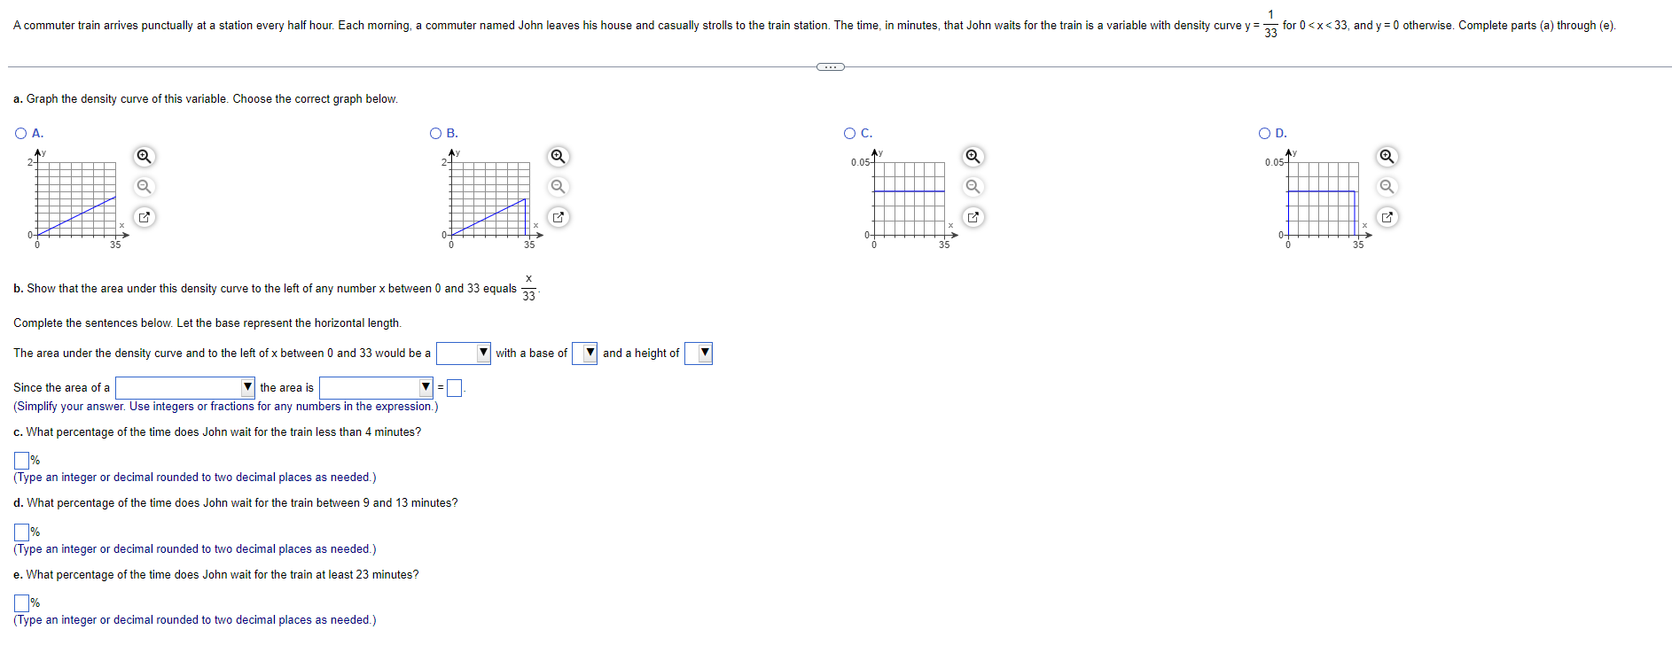Click the zoom-in magnifier beside graph B

pos(557,156)
